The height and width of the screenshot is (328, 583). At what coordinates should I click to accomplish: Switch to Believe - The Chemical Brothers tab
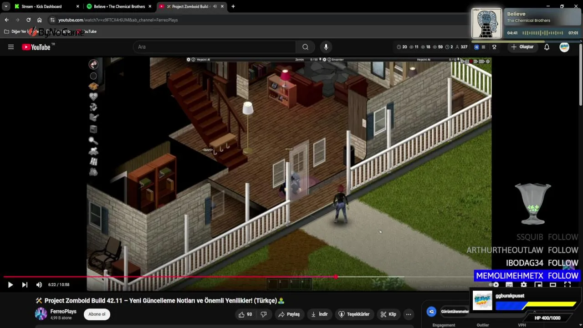[x=119, y=6]
